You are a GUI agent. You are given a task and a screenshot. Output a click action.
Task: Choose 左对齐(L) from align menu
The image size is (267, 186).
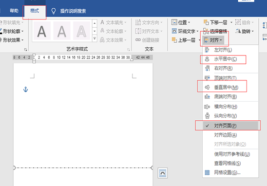pyautogui.click(x=230, y=50)
